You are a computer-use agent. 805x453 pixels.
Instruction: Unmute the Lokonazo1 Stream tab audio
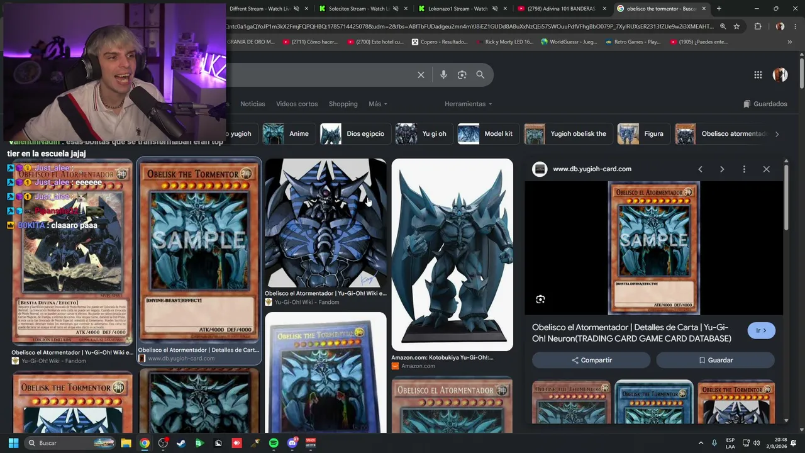(x=495, y=9)
